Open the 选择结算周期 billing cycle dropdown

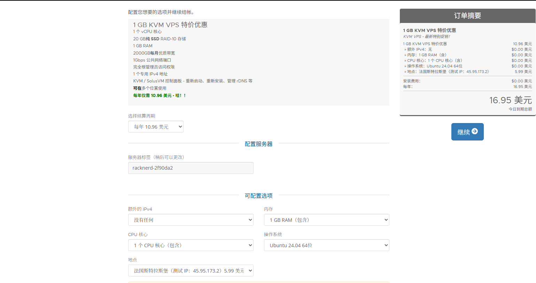click(156, 127)
